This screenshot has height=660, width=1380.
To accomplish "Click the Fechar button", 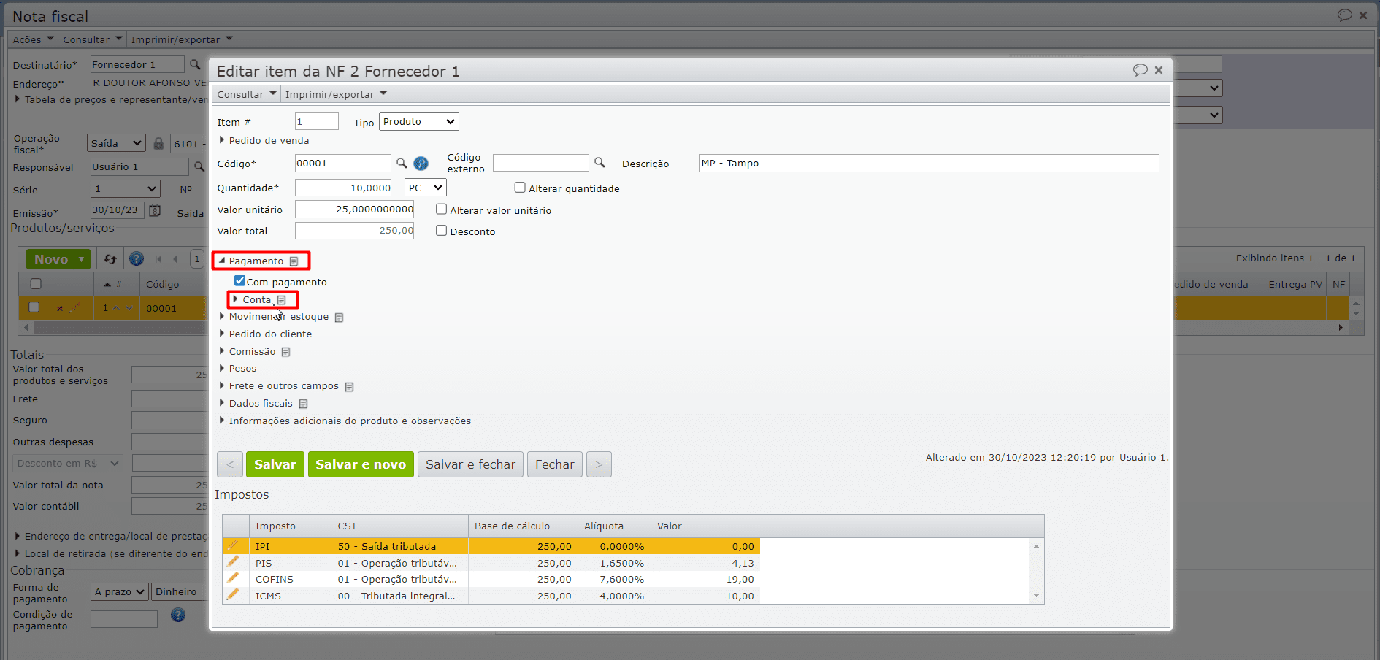I will [555, 464].
